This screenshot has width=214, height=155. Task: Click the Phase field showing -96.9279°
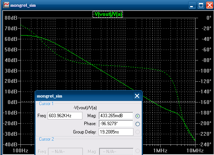(116, 124)
